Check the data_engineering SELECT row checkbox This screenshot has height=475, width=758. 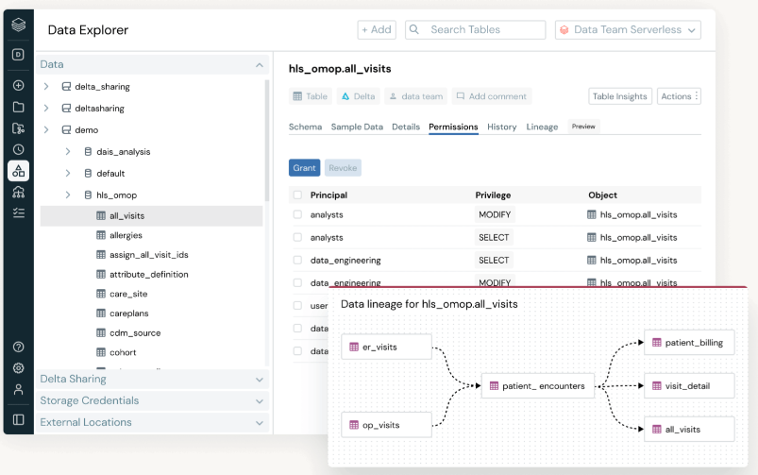coord(297,261)
